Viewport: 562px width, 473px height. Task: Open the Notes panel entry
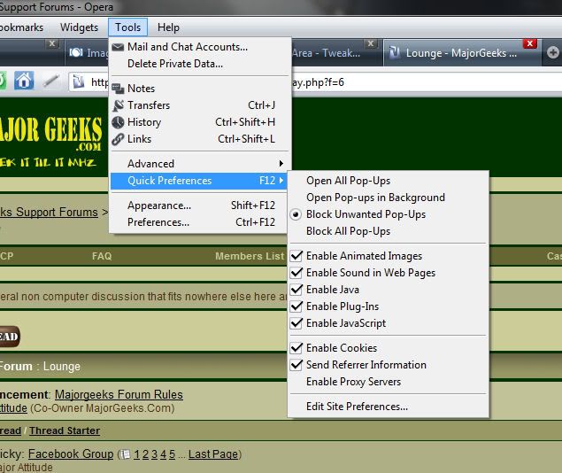tap(141, 89)
